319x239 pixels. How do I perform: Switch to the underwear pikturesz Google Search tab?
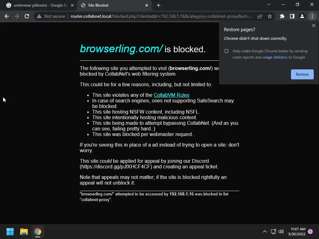[x=38, y=5]
